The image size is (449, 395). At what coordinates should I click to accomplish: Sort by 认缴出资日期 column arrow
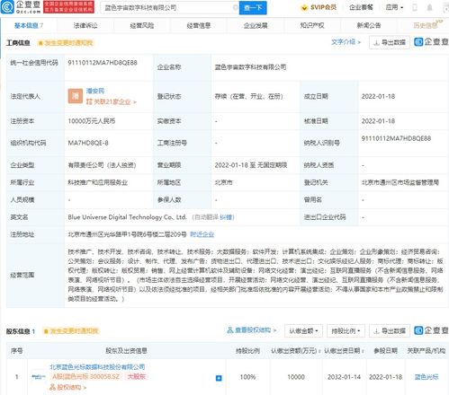[x=363, y=351]
